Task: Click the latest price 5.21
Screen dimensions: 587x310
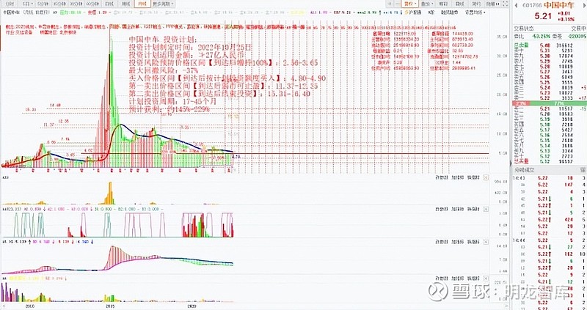Action: coord(543,16)
